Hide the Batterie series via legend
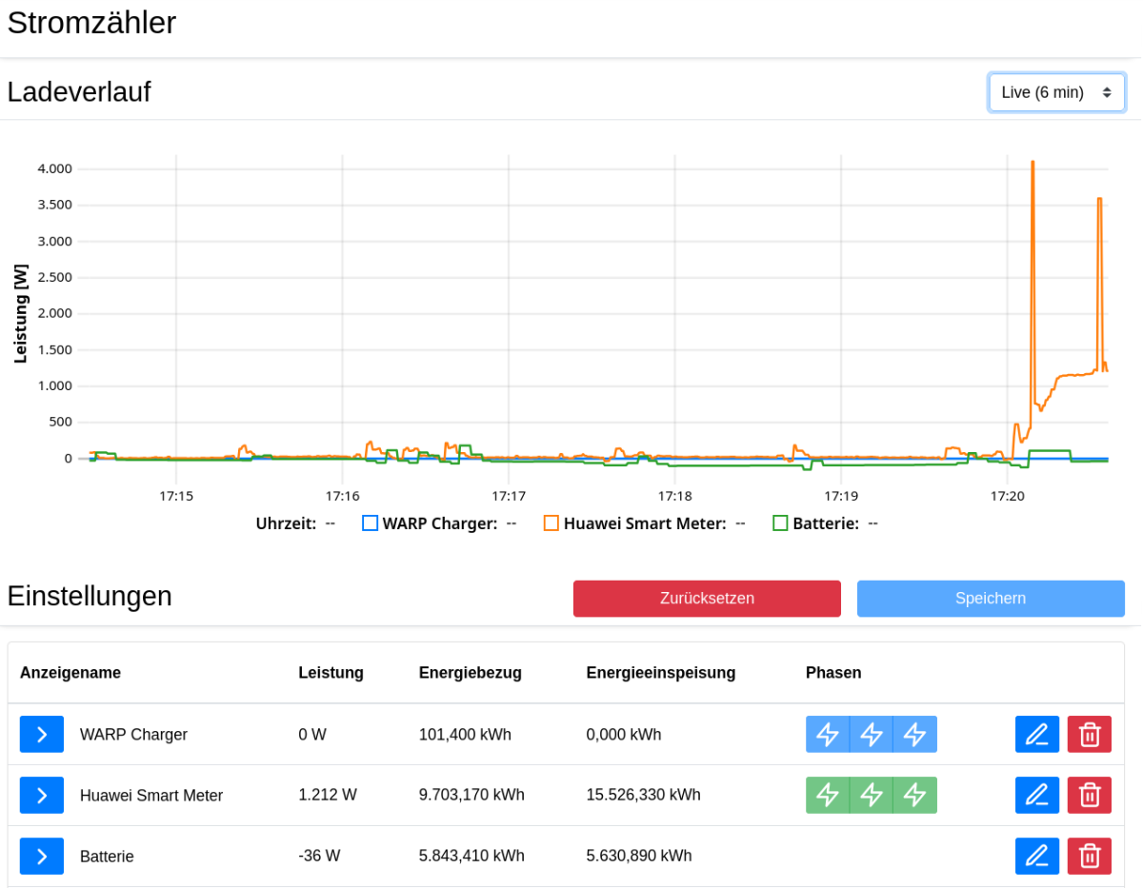Image resolution: width=1143 pixels, height=888 pixels. 780,523
